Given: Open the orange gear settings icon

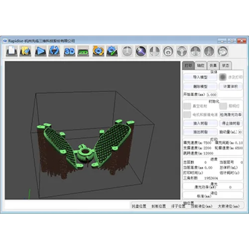Looking at the screenshot, I should tap(99, 51).
